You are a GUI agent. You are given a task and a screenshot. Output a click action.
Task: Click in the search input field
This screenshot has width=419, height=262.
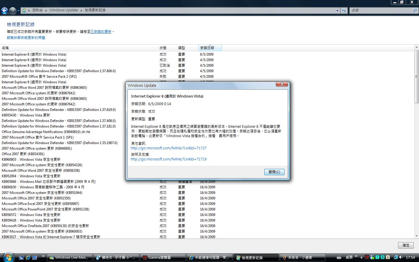[381, 10]
